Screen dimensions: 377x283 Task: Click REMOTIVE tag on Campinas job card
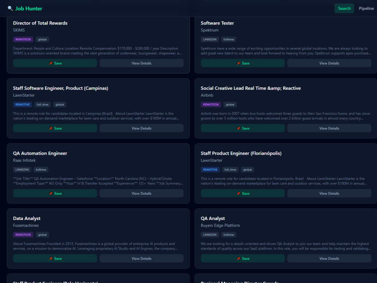[22, 105]
